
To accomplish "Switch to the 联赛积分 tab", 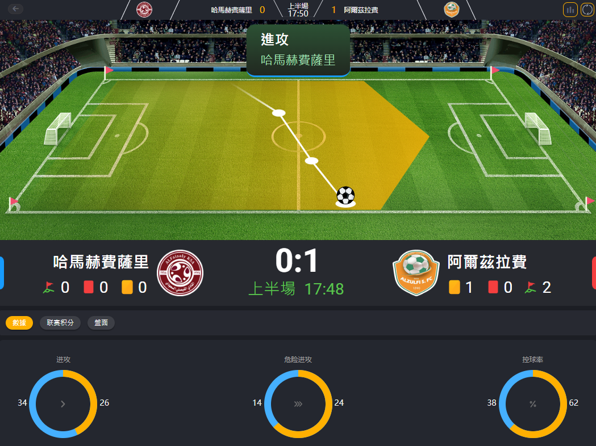I will pos(60,323).
